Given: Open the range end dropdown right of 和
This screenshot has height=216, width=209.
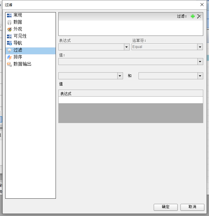Looking at the screenshot, I should click(x=200, y=76).
